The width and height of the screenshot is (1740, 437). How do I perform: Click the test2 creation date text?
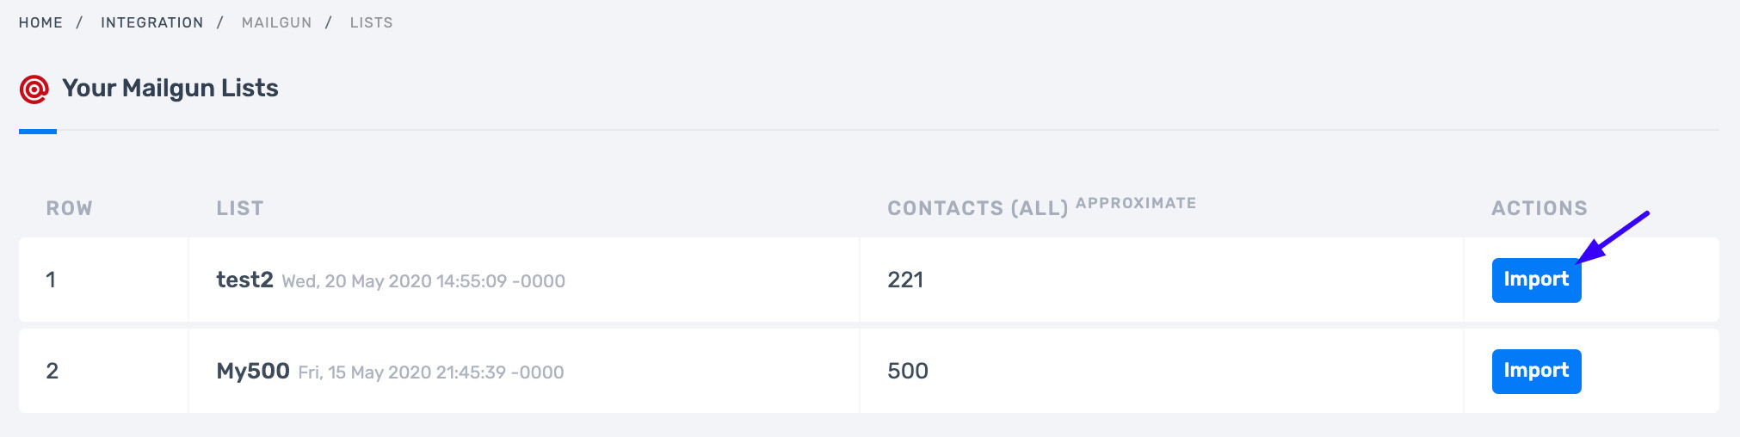423,281
